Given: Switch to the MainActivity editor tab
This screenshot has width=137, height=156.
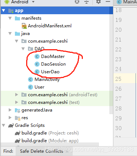Looking at the screenshot, I should pos(126,2).
